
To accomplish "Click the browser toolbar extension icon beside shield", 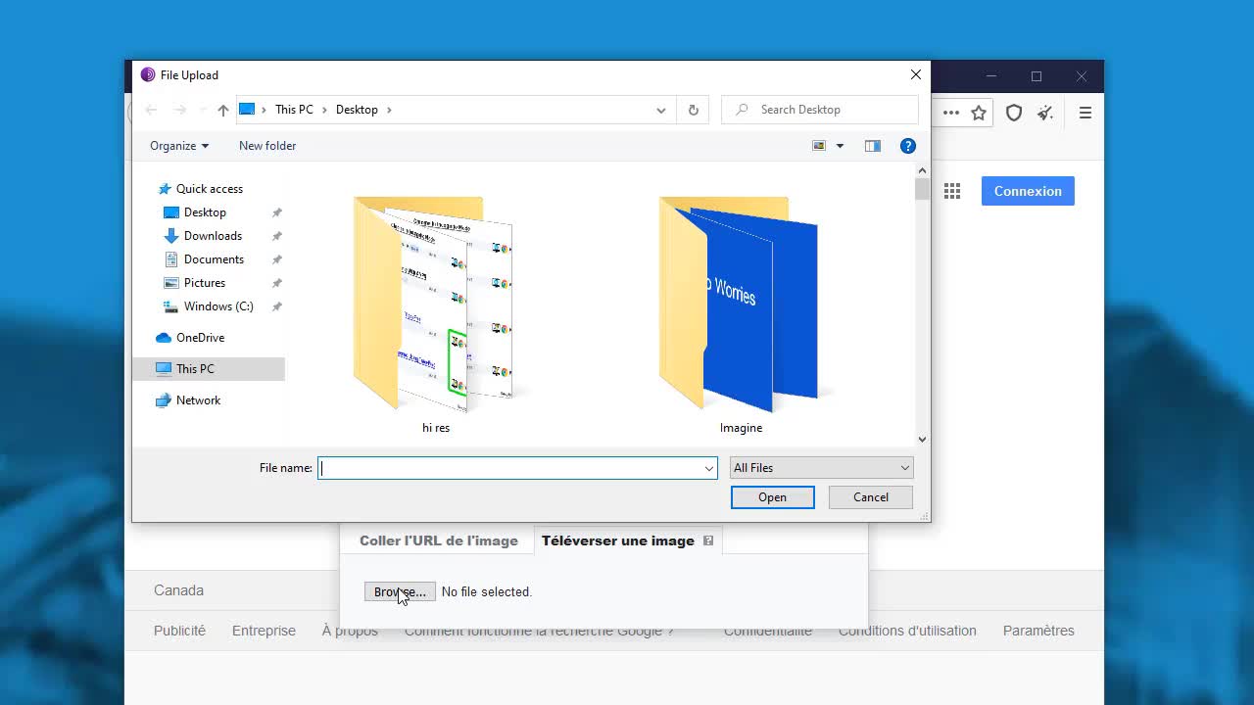I will tap(1045, 113).
